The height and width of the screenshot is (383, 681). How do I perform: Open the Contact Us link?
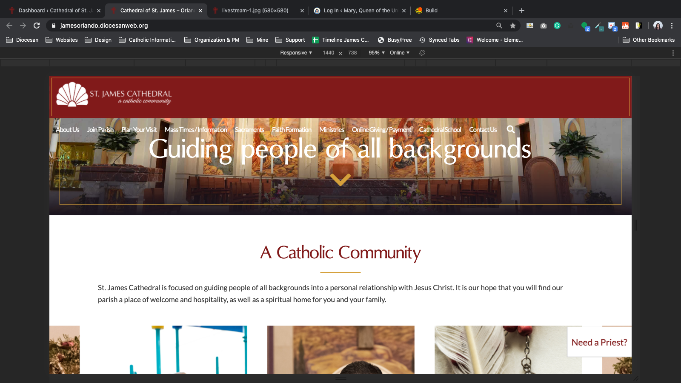pos(483,130)
